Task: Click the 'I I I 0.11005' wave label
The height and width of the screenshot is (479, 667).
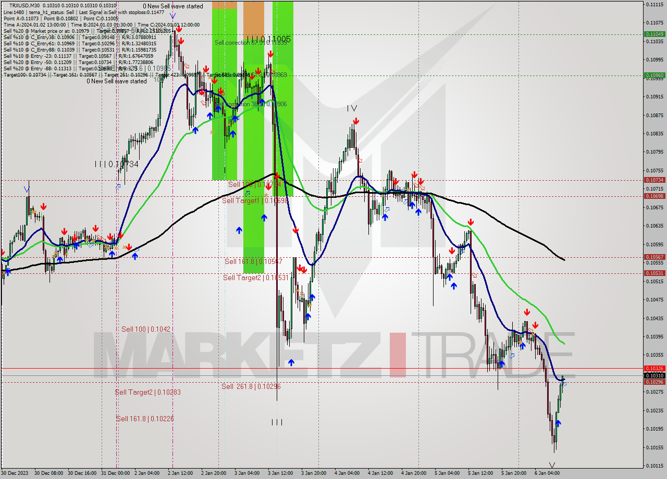Action: 268,39
